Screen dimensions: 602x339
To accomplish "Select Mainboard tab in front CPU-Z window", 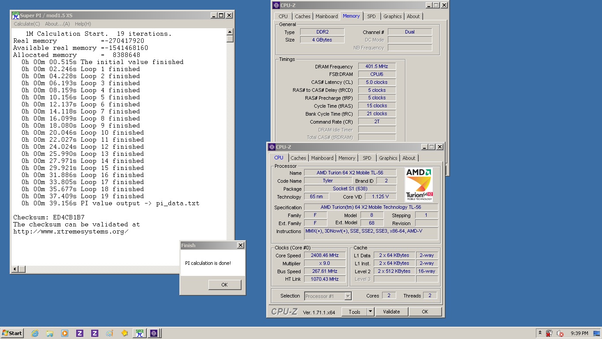I will 322,158.
